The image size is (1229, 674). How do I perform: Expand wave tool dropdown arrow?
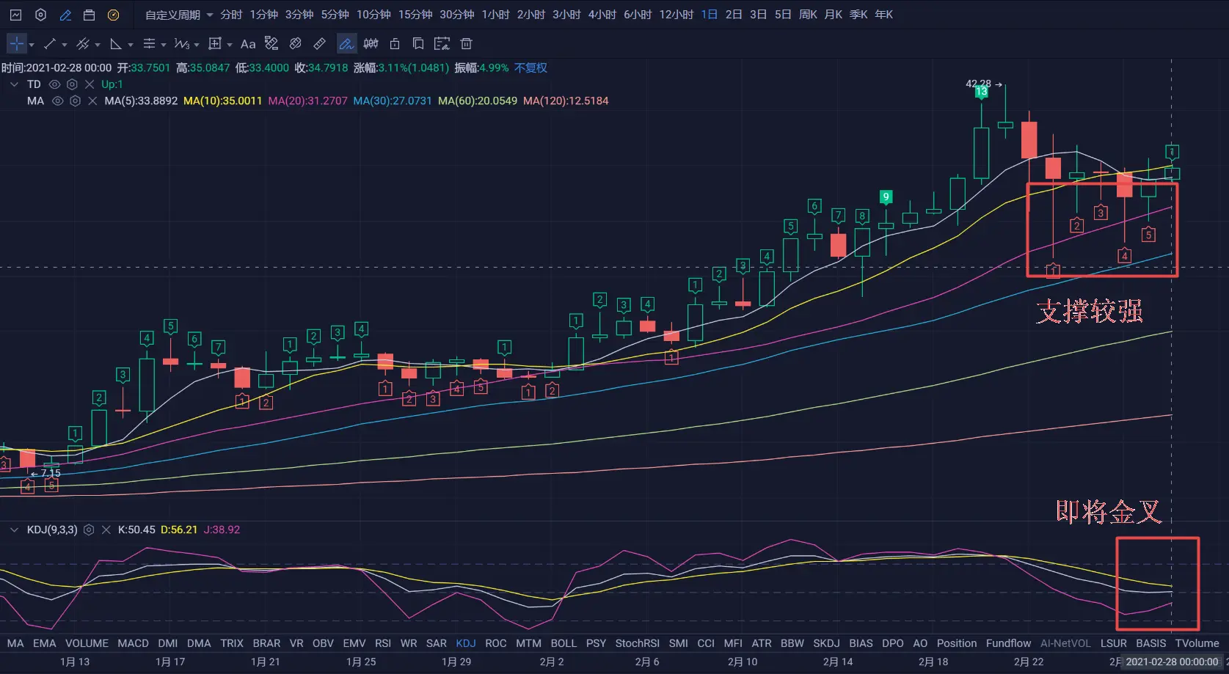pos(197,45)
